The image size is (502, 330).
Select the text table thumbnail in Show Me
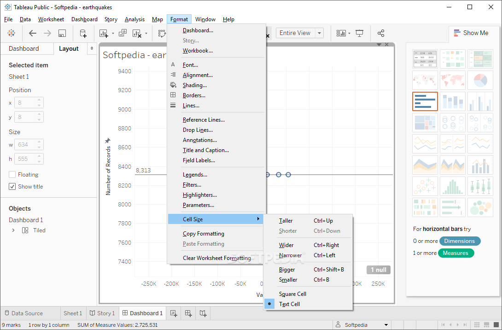click(x=425, y=59)
